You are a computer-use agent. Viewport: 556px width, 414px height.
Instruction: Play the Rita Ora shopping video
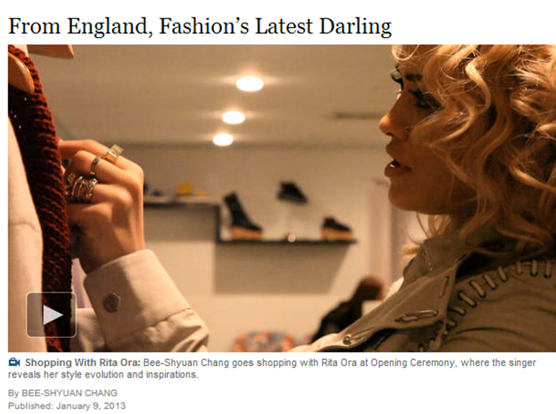click(51, 315)
